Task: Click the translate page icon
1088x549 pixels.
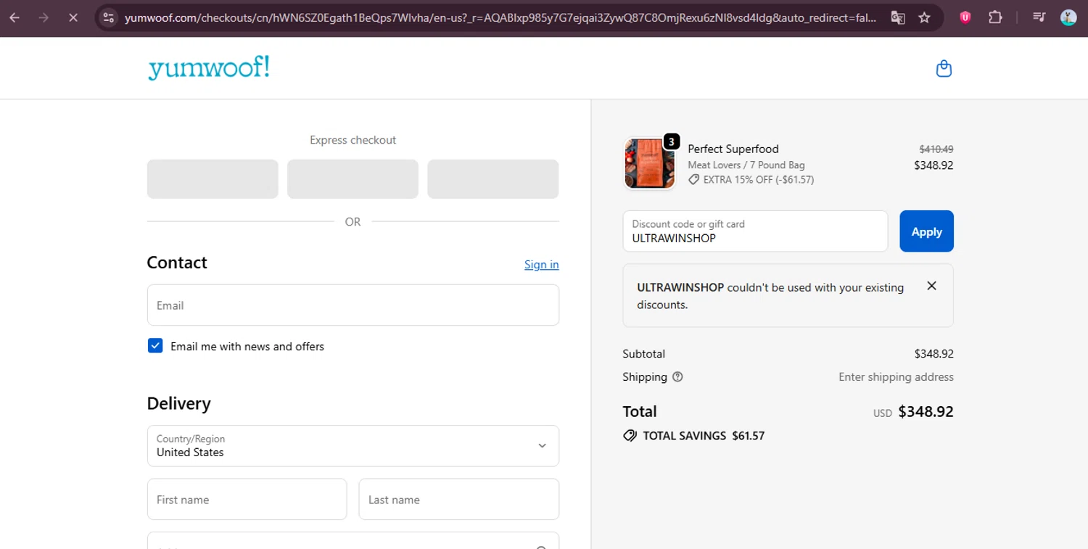Action: [898, 17]
